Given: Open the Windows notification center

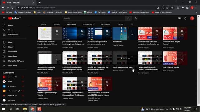Looking at the screenshot, I should [195, 109].
